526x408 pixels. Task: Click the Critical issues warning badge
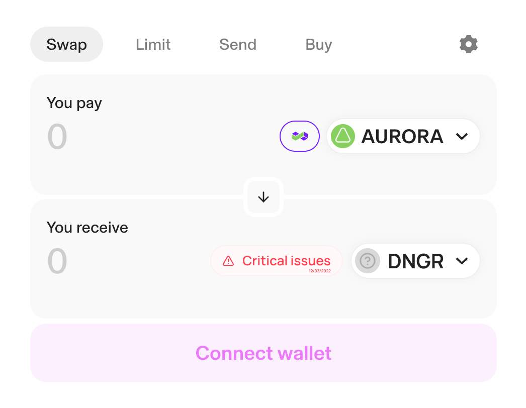[x=276, y=260]
